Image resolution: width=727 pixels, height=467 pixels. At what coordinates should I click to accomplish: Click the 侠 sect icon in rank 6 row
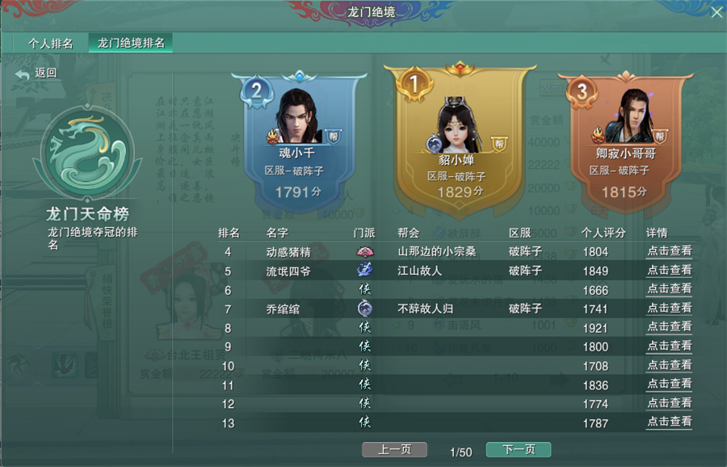click(365, 289)
